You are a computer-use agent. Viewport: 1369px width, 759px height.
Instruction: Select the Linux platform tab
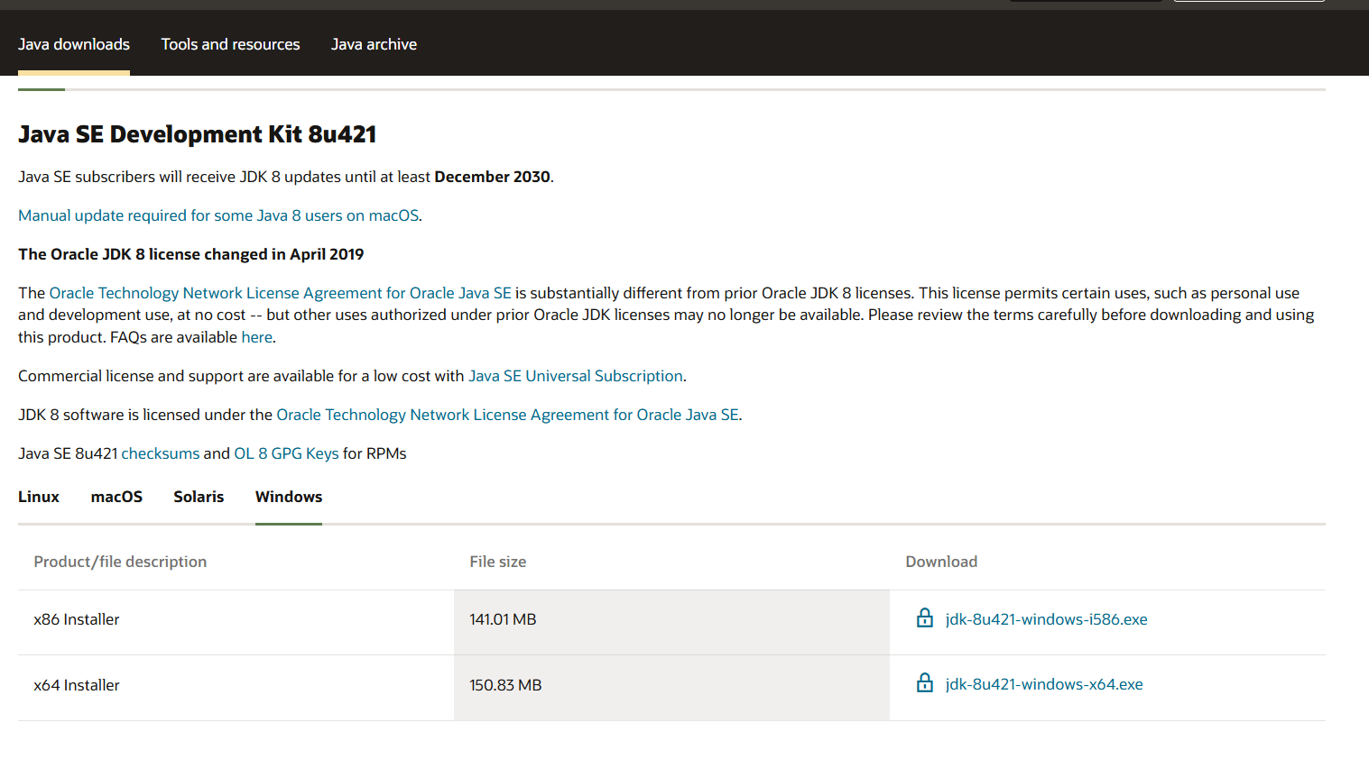pyautogui.click(x=39, y=497)
